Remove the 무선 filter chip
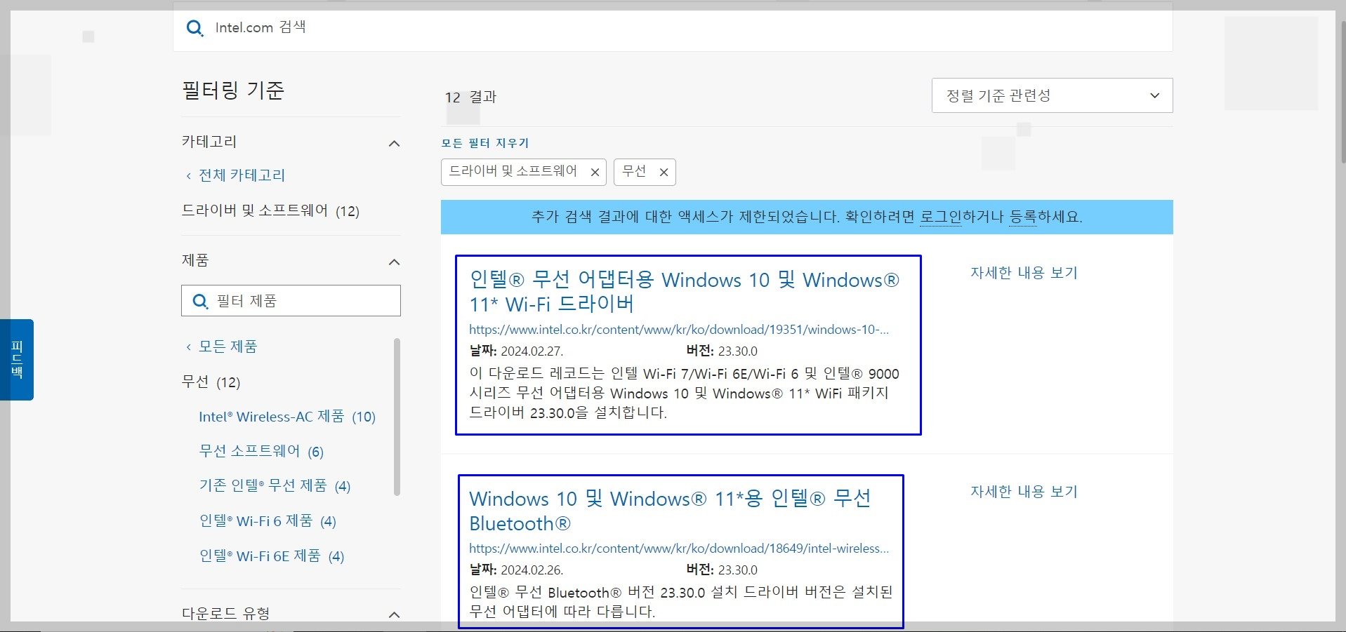 pyautogui.click(x=664, y=173)
